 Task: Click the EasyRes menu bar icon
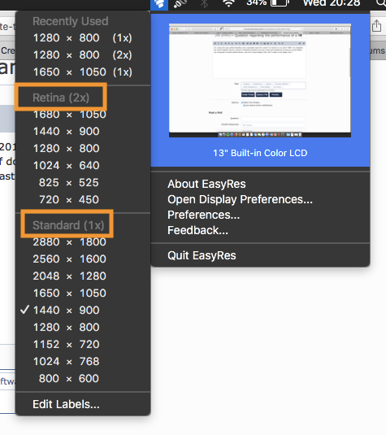coord(159,4)
